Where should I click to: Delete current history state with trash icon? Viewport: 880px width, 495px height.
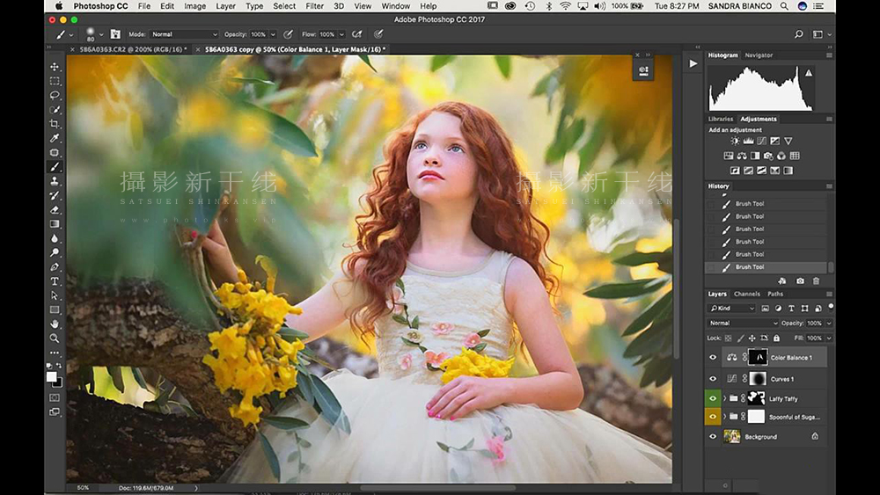pos(816,280)
